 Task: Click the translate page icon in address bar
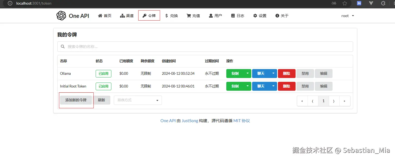[334, 4]
